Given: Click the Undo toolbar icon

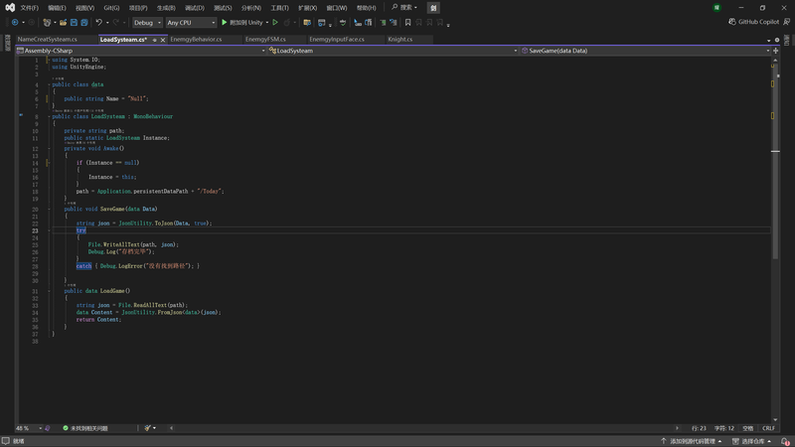Looking at the screenshot, I should click(x=98, y=22).
